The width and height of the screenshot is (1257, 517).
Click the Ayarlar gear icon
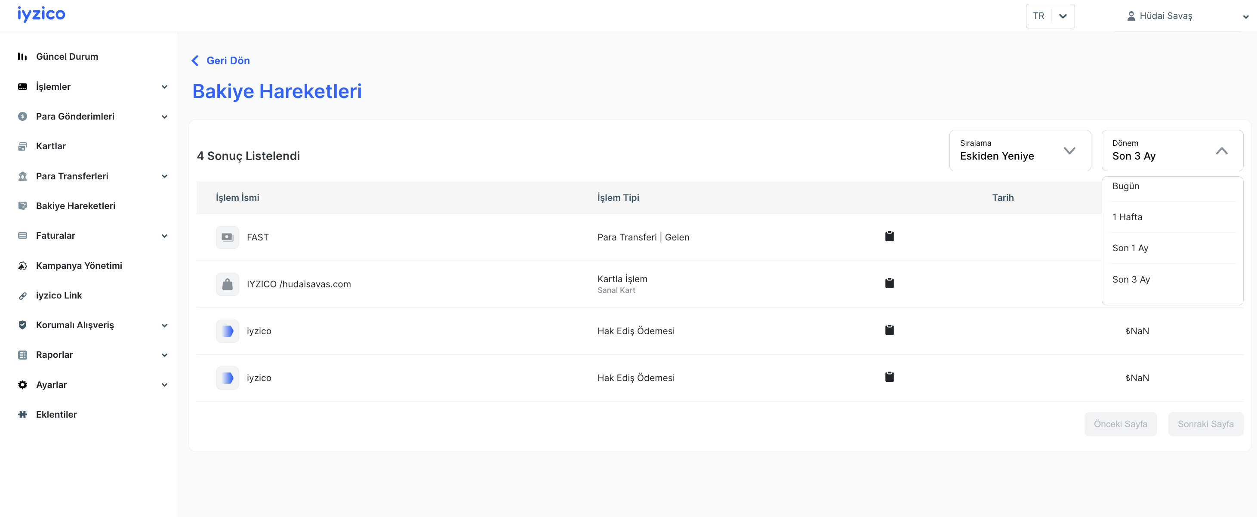coord(22,385)
